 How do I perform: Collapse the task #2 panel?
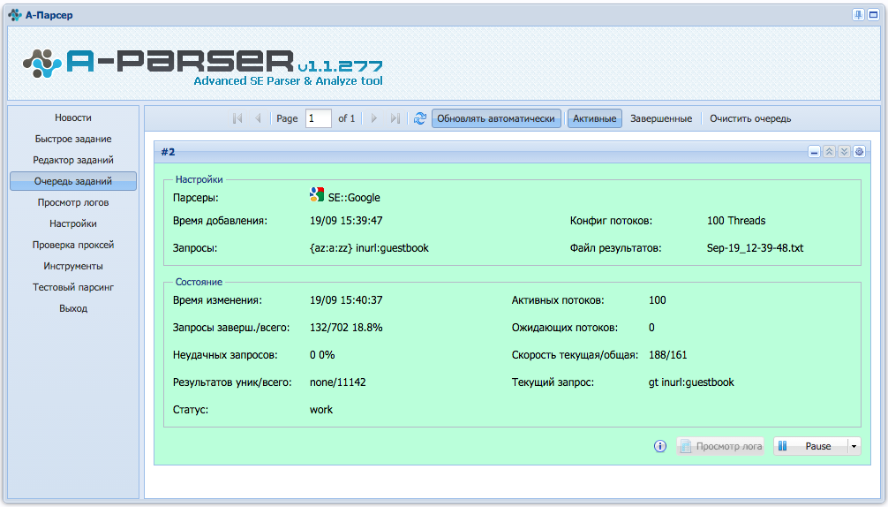[x=815, y=152]
